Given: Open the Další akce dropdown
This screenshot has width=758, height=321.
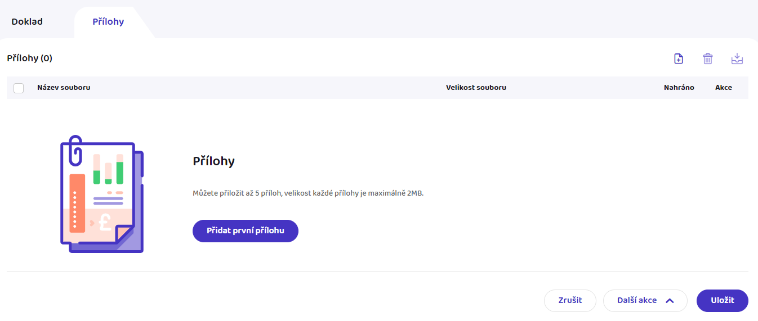Looking at the screenshot, I should [x=645, y=300].
